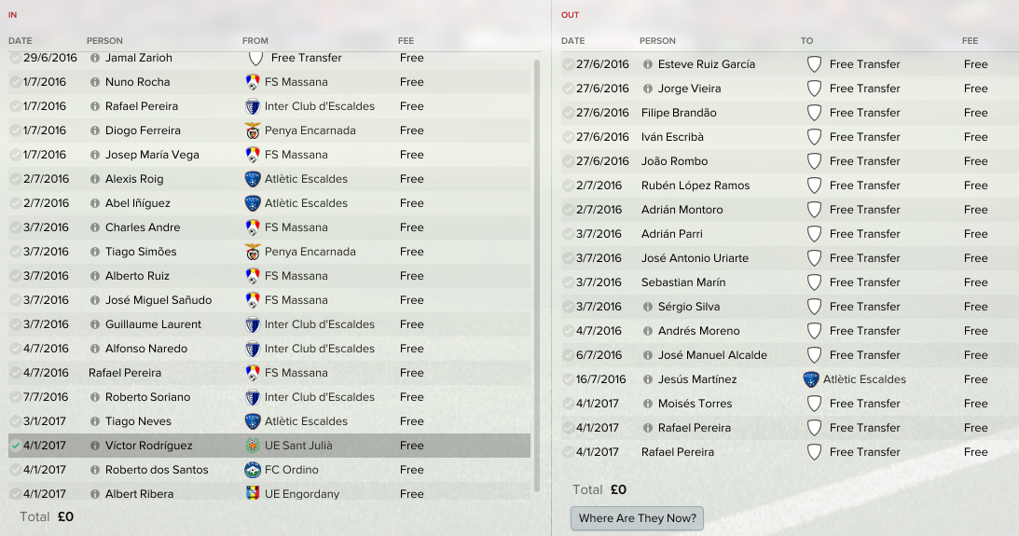Click FC Ordino club badge
Image resolution: width=1019 pixels, height=536 pixels.
tap(253, 470)
